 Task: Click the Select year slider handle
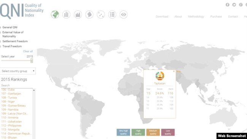point(32,61)
